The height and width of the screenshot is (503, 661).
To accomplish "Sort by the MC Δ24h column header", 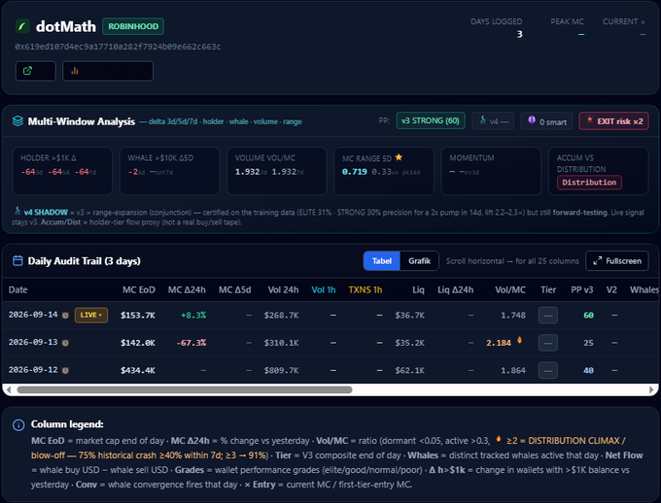I will tap(187, 289).
